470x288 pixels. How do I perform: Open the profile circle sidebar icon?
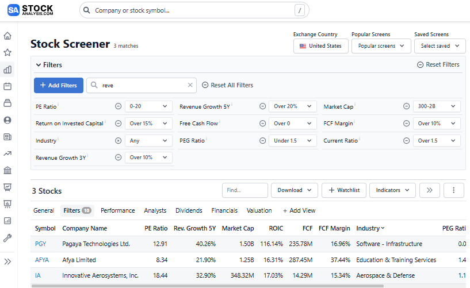(7, 120)
